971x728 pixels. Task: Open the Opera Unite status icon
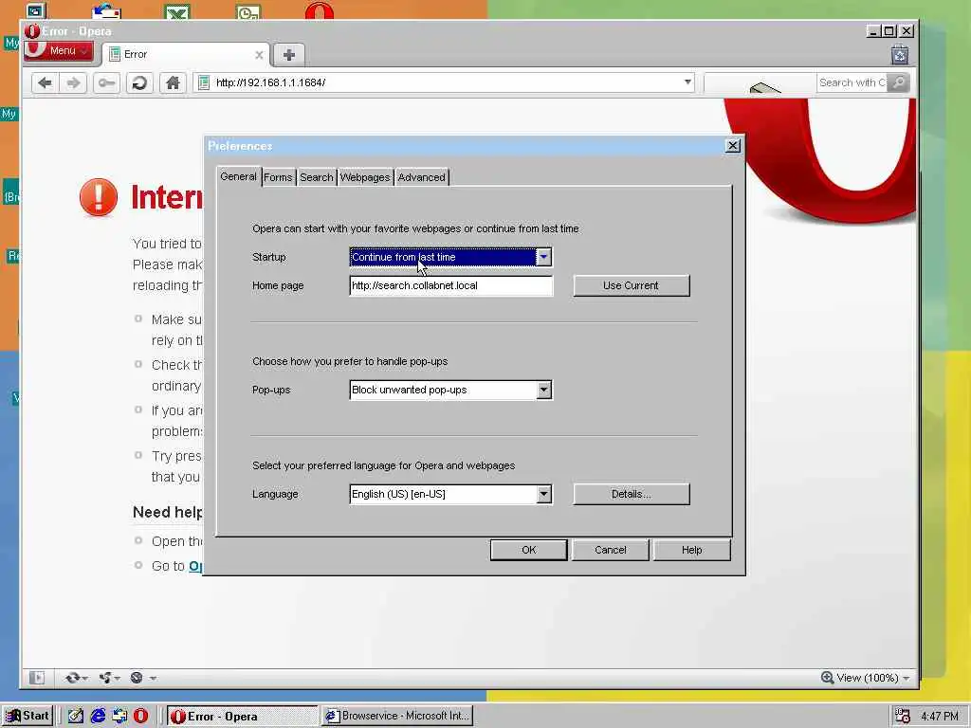[109, 678]
